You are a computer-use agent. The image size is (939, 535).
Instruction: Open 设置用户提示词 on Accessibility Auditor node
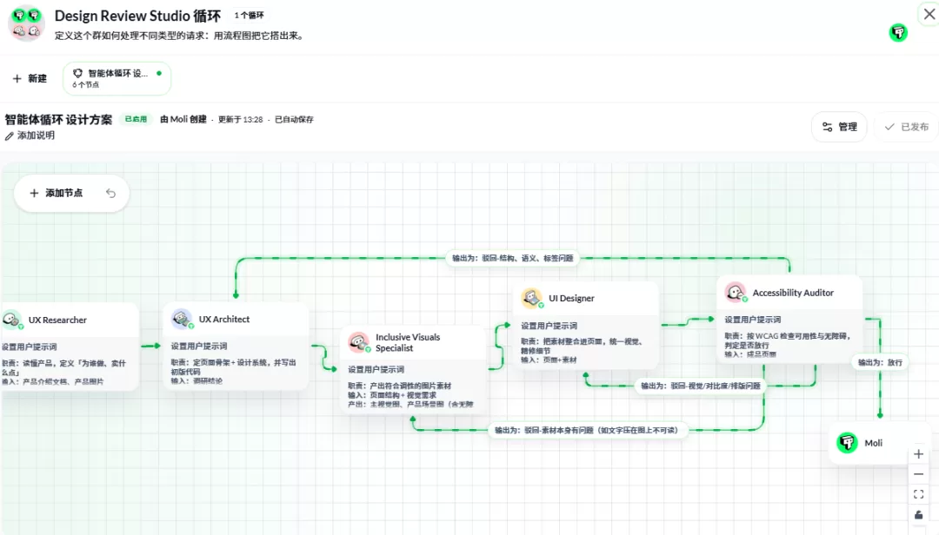point(753,320)
